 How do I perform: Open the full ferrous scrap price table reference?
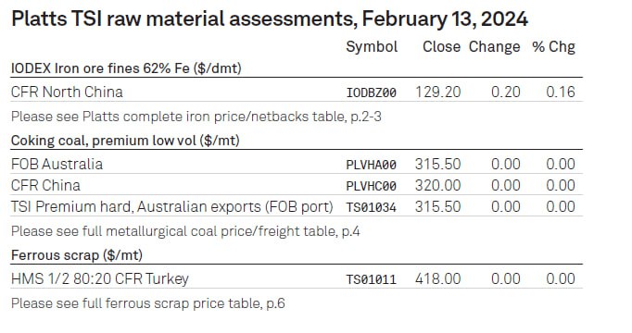pyautogui.click(x=148, y=303)
